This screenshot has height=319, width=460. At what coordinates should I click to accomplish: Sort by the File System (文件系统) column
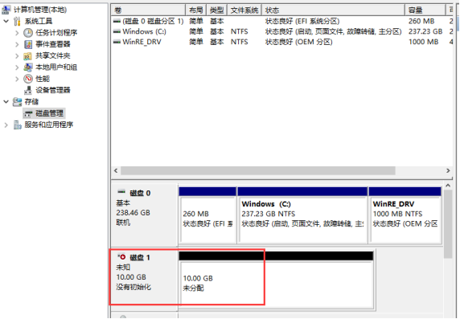click(244, 10)
